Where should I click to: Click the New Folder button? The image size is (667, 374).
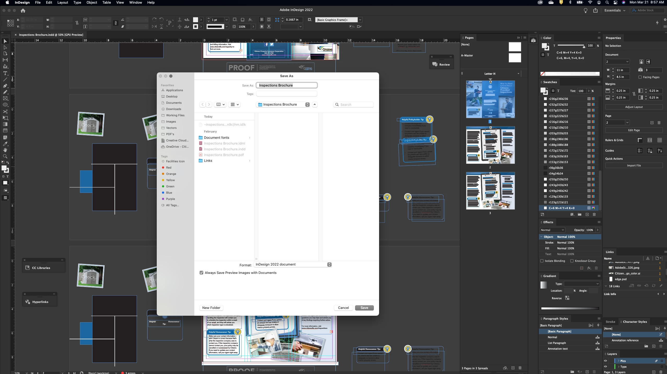coord(211,308)
